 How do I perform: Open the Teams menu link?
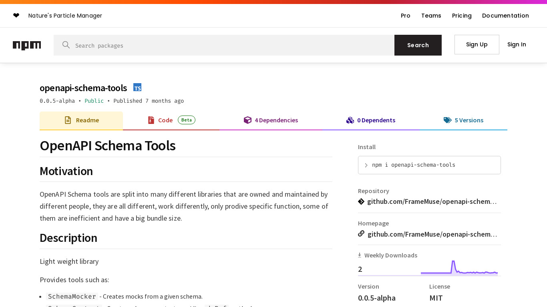431,16
